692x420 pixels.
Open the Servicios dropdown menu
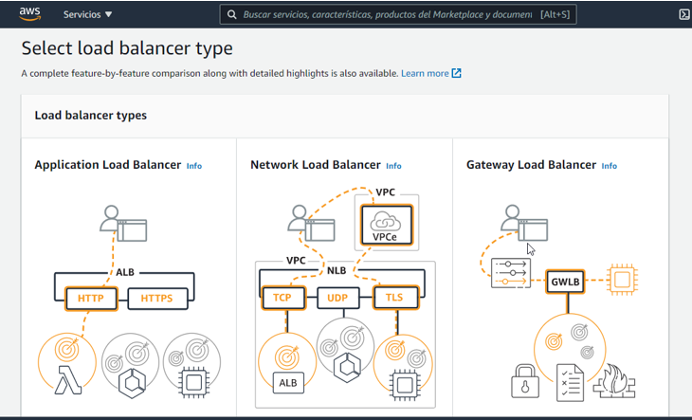coord(87,14)
